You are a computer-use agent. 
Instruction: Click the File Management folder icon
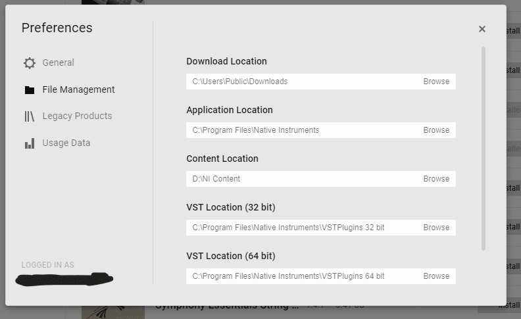point(30,89)
